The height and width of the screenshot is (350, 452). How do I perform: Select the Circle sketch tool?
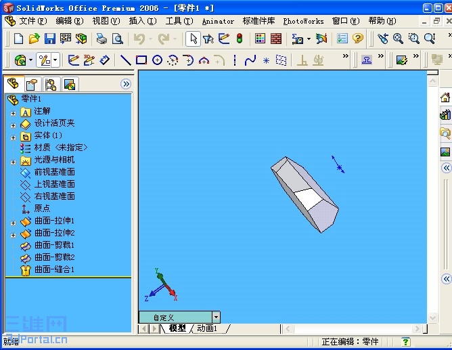coord(157,60)
